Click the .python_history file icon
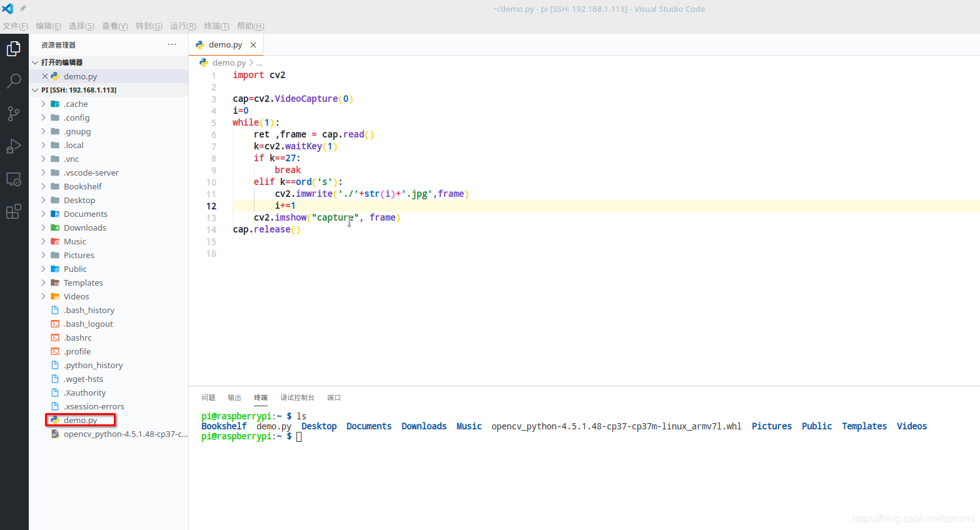The image size is (980, 530). point(55,365)
